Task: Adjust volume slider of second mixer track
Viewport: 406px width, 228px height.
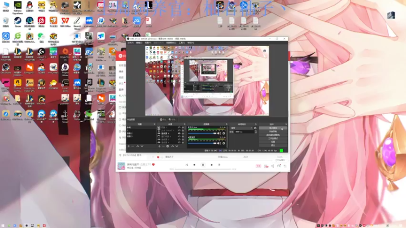Action: pyautogui.click(x=202, y=143)
